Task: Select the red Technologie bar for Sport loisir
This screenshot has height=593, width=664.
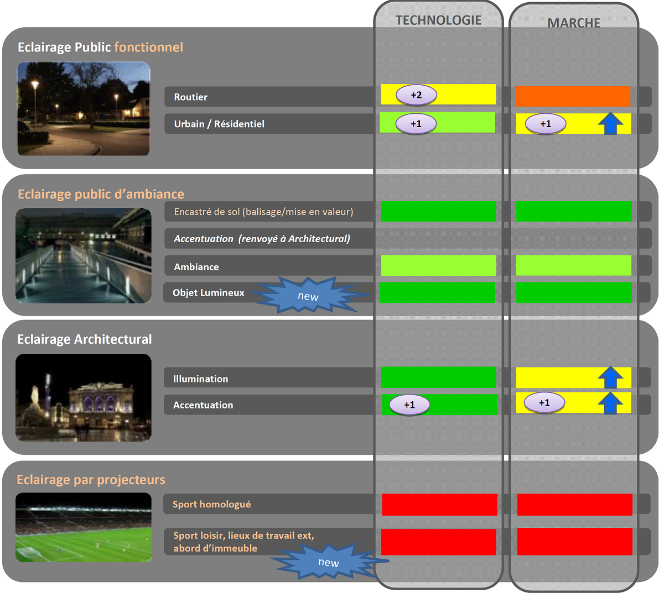Action: tap(439, 542)
